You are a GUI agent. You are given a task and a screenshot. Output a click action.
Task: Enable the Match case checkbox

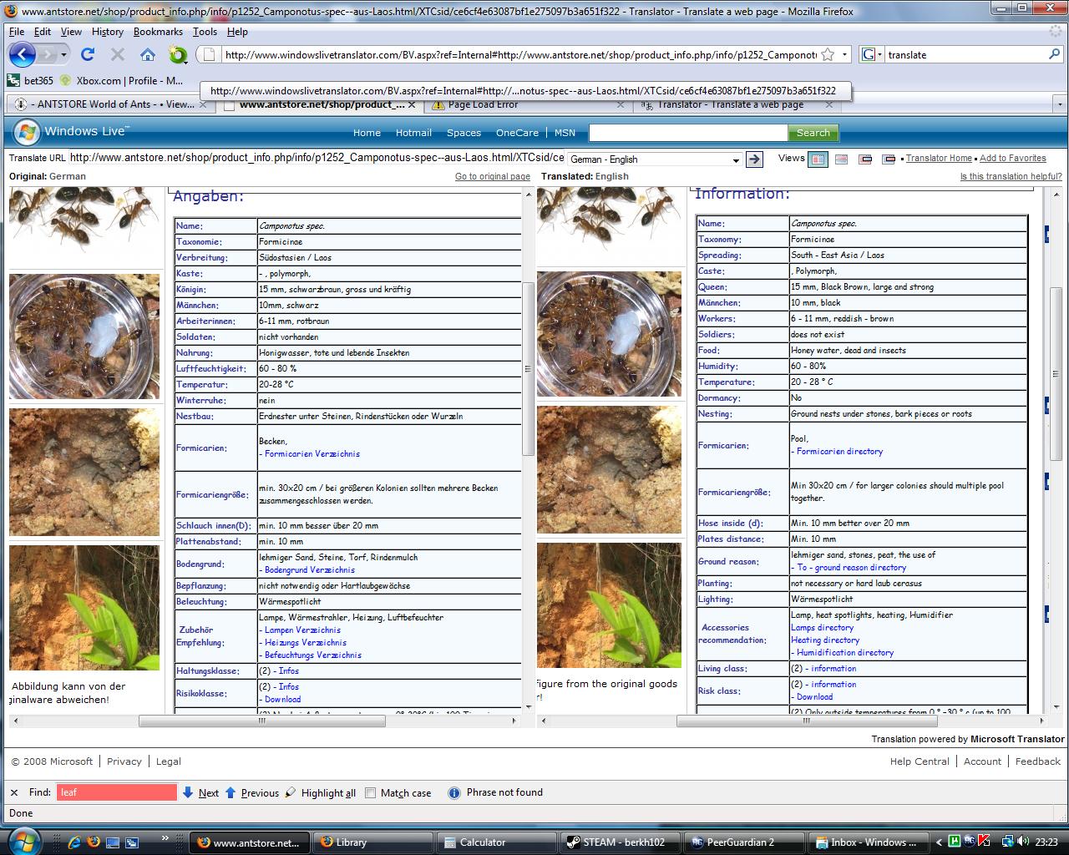click(371, 793)
